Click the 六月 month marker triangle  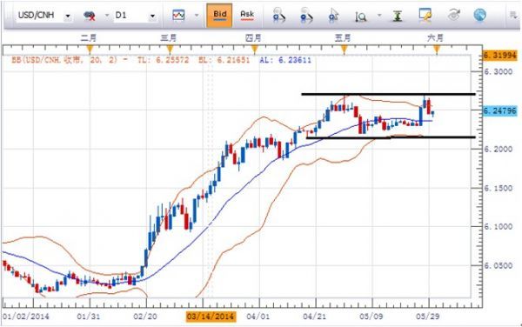(437, 50)
